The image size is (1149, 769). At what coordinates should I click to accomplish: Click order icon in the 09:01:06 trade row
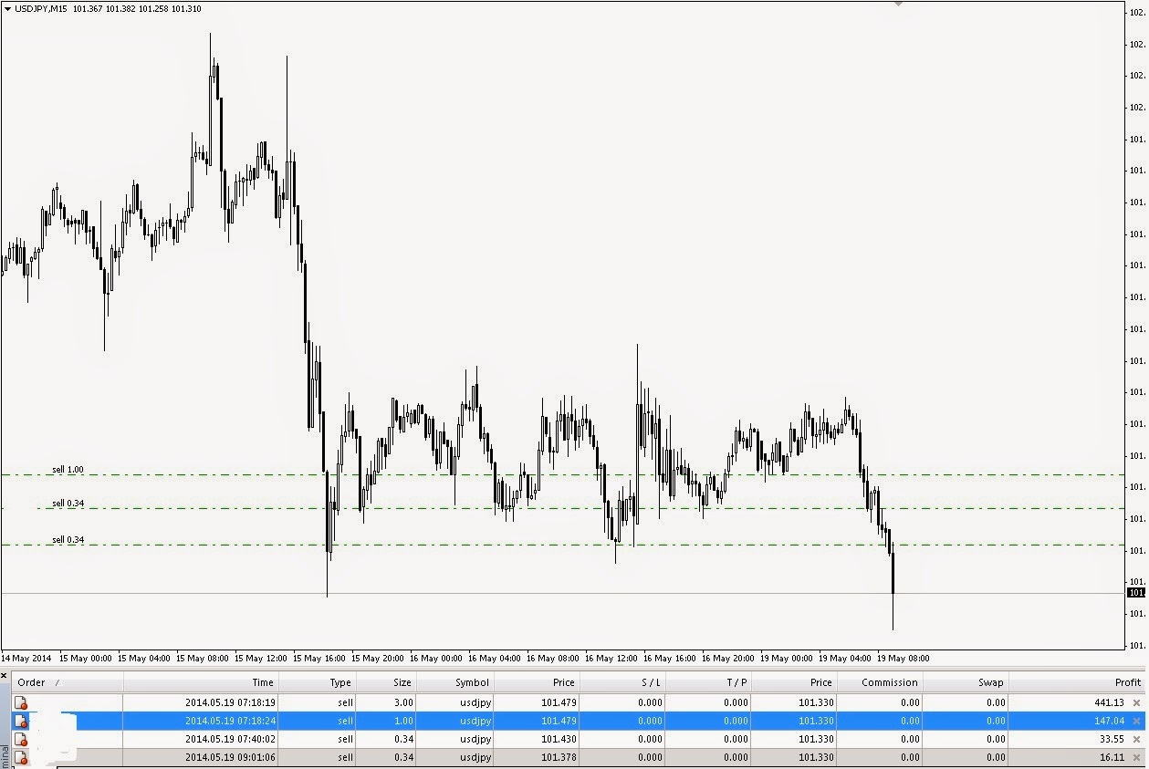coord(20,757)
